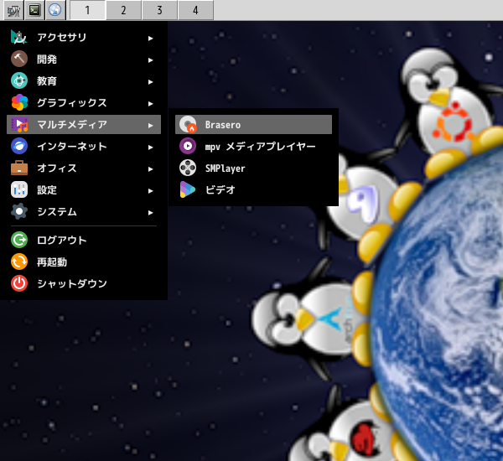Open the オフィス menu category
Image resolution: width=503 pixels, height=461 pixels.
click(84, 168)
